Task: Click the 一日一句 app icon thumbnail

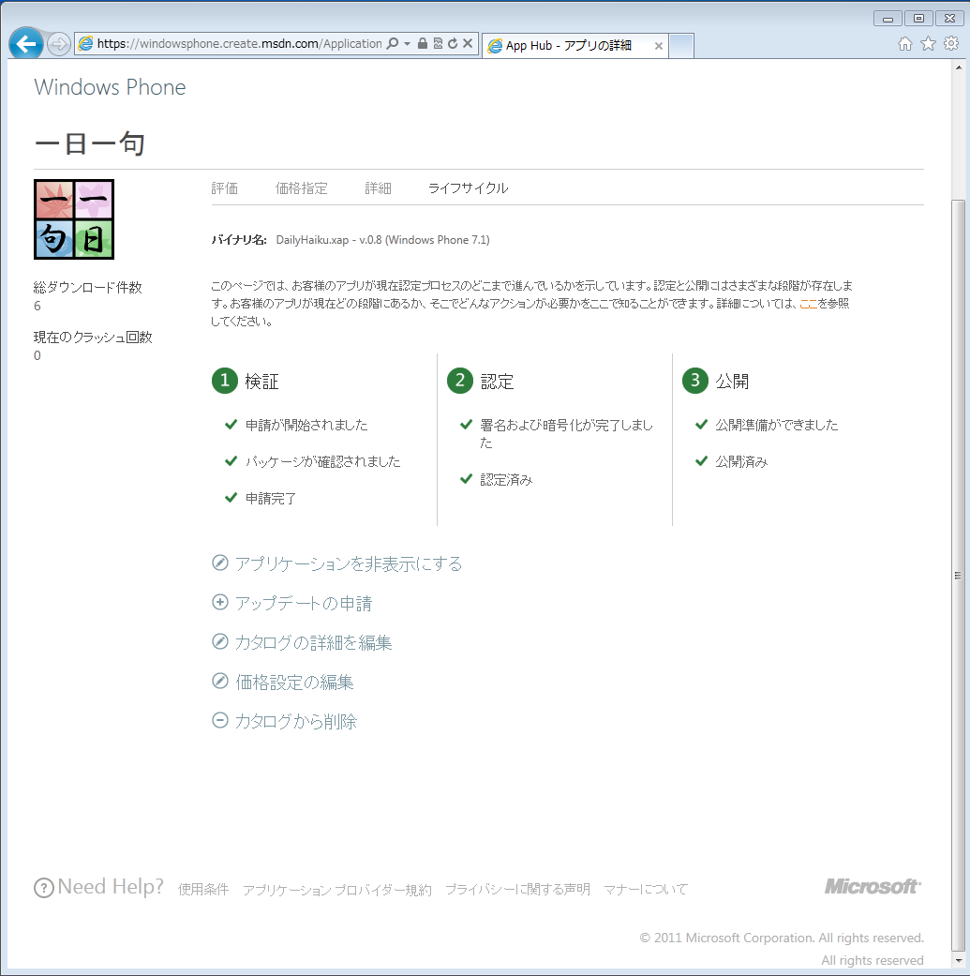Action: (x=74, y=219)
